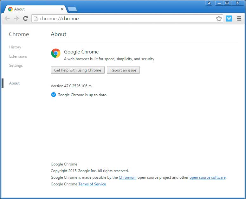Maximize the Chrome window
The image size is (246, 199).
(227, 3)
